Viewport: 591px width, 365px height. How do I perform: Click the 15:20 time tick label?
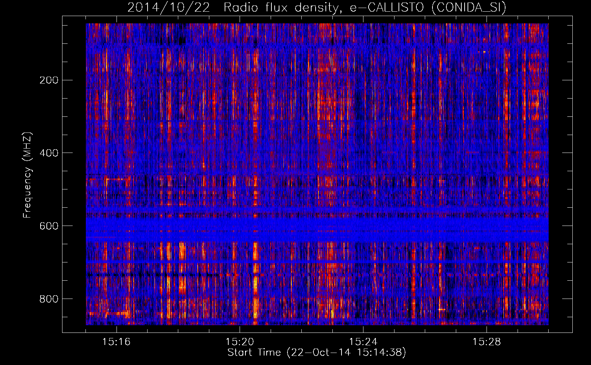240,342
